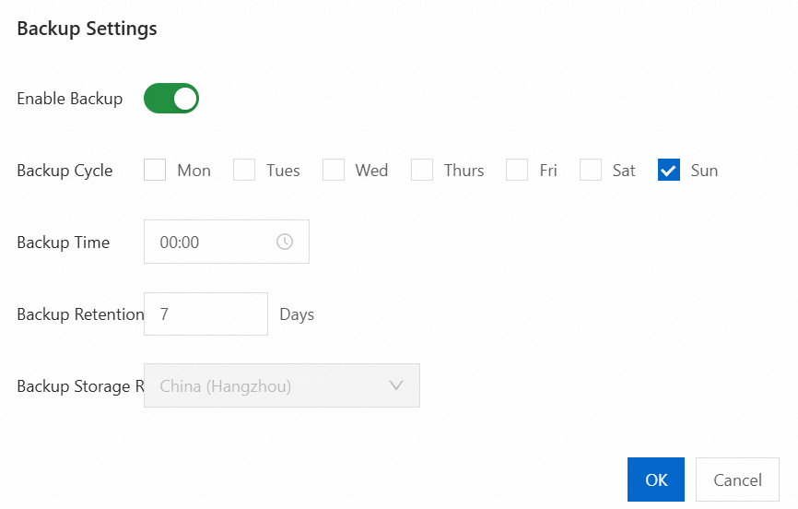Click the Fri label text
Screen dimensions: 798x509
coord(548,171)
